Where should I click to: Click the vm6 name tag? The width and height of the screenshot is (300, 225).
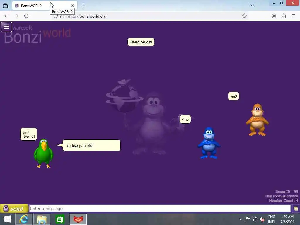[x=185, y=120]
